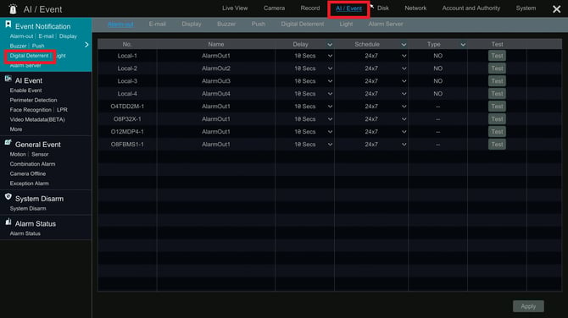This screenshot has width=568, height=318.
Task: Switch to the Alarm-out tab
Action: pyautogui.click(x=120, y=25)
